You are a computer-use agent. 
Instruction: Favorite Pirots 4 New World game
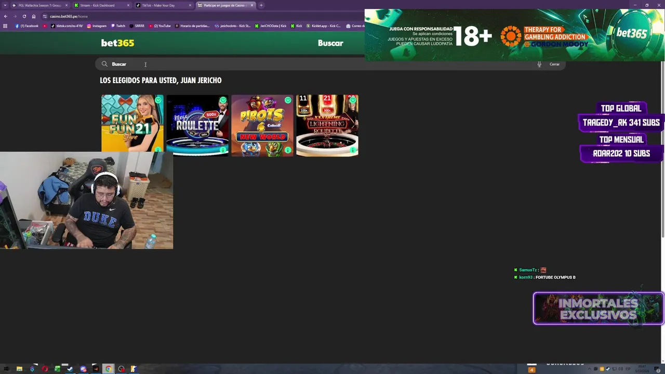pos(288,100)
